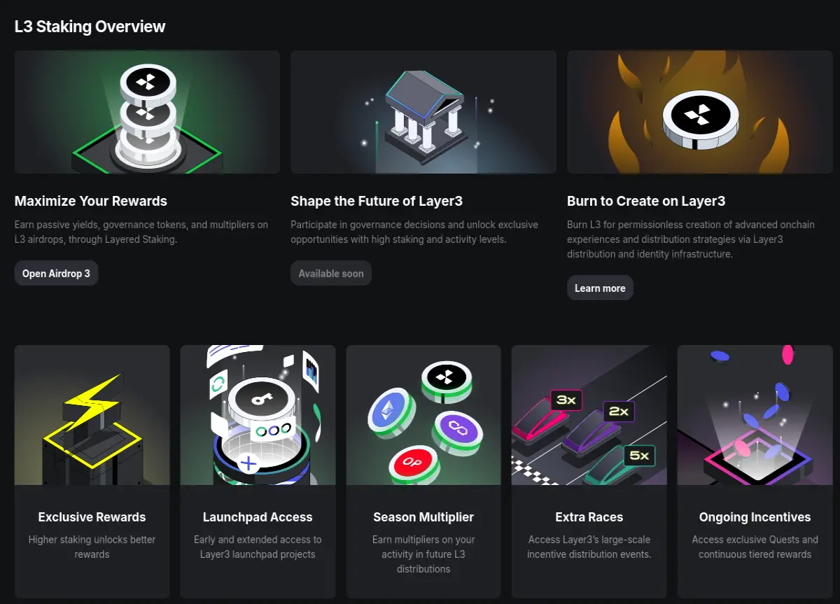Click the Shape the Future of Layer3 heading
Screen dimensions: 840x604
377,202
